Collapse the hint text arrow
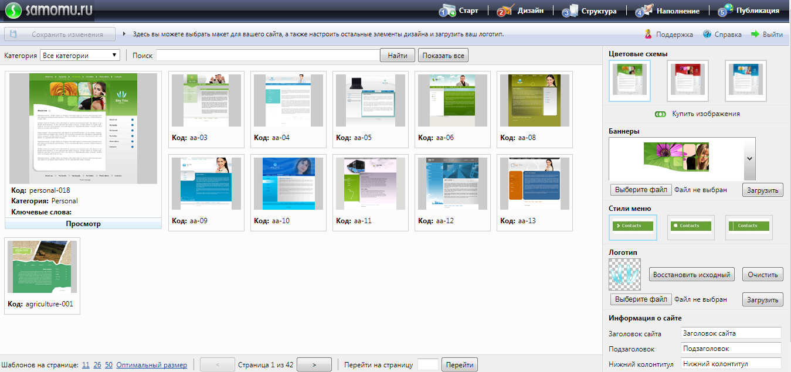The width and height of the screenshot is (791, 372). (125, 34)
